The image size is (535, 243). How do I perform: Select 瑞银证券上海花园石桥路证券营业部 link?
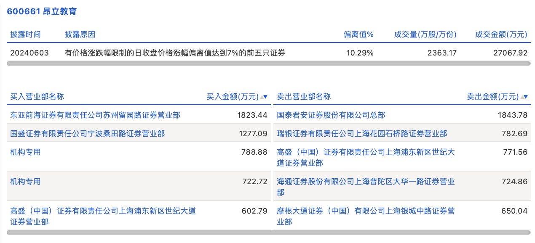[362, 134]
